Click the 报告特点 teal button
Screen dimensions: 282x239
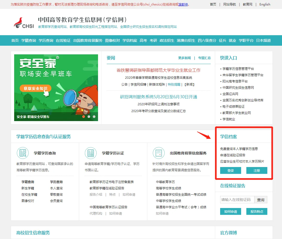[257, 211]
